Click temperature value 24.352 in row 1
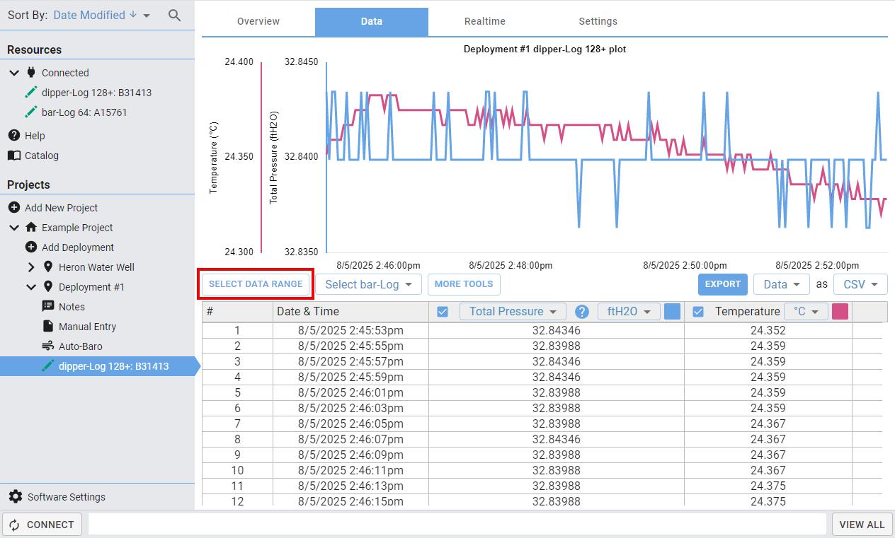The width and height of the screenshot is (895, 538). pos(768,330)
